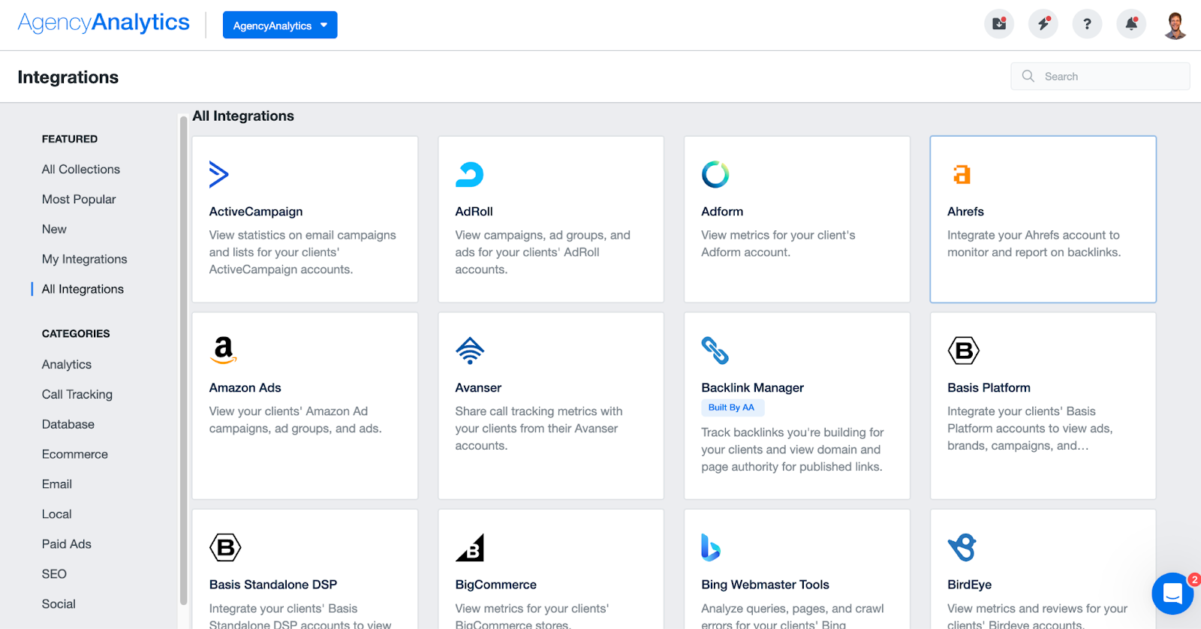Click the Adform description text

pos(778,244)
